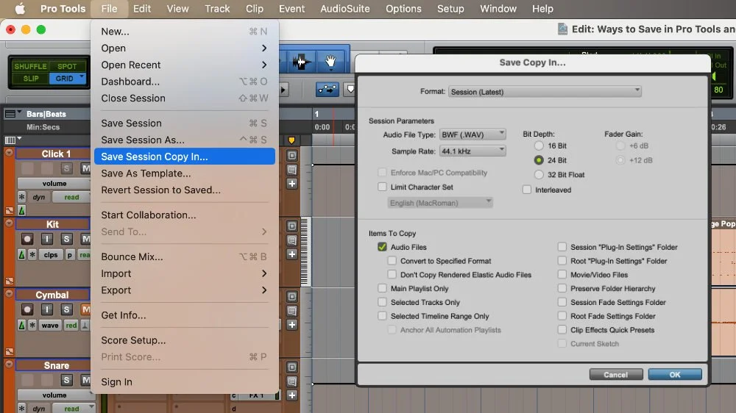Open the Click 1 track options arrow
This screenshot has height=413, width=736.
tap(9, 153)
